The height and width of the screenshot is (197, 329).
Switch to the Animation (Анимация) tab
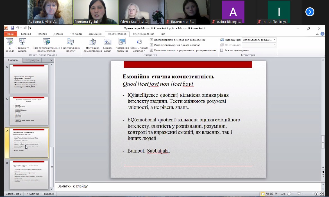click(x=95, y=34)
